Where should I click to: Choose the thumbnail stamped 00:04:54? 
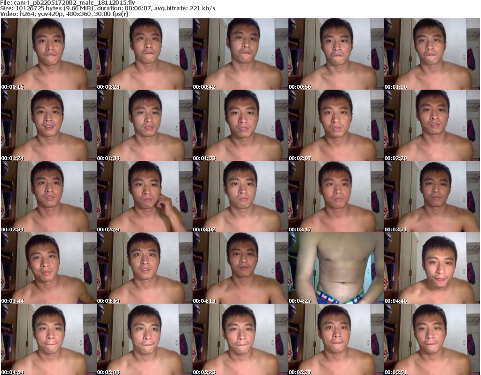tap(49, 339)
